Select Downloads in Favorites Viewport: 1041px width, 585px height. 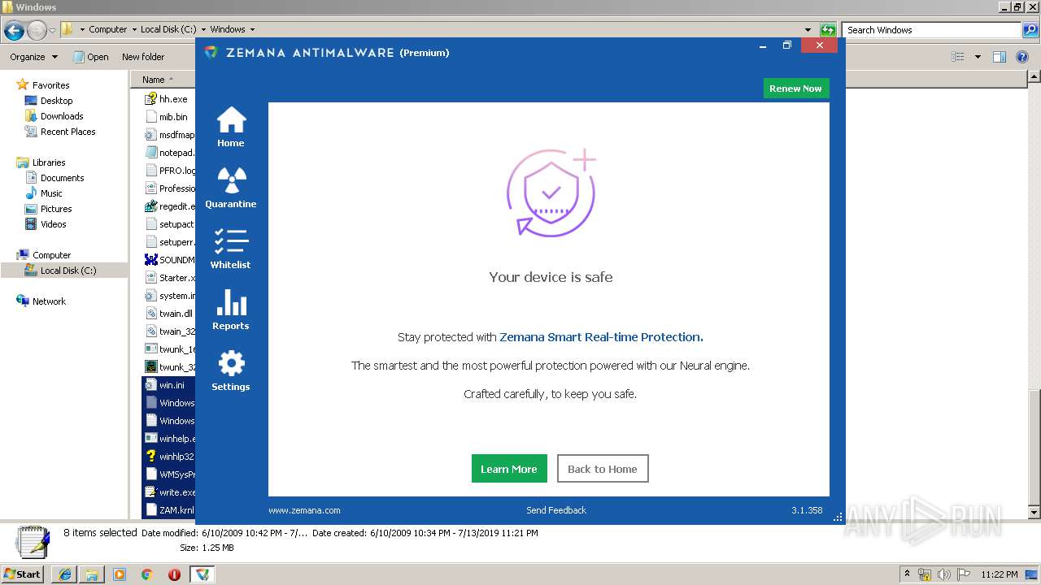(x=62, y=116)
